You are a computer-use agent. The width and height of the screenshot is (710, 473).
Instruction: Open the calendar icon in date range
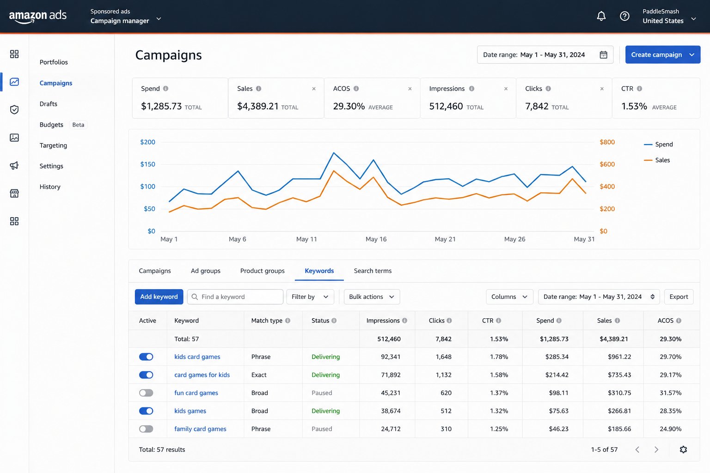[x=603, y=55]
